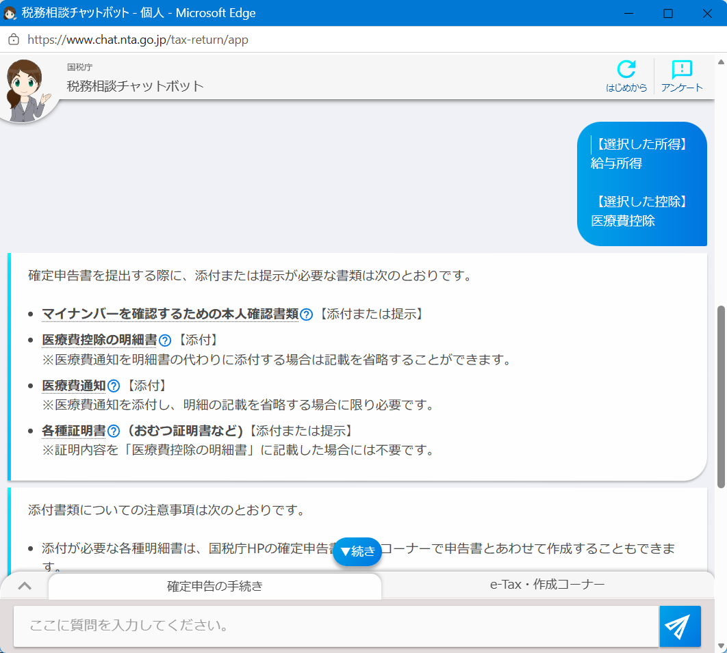Maximize the Edge window
The height and width of the screenshot is (653, 727).
(x=667, y=13)
